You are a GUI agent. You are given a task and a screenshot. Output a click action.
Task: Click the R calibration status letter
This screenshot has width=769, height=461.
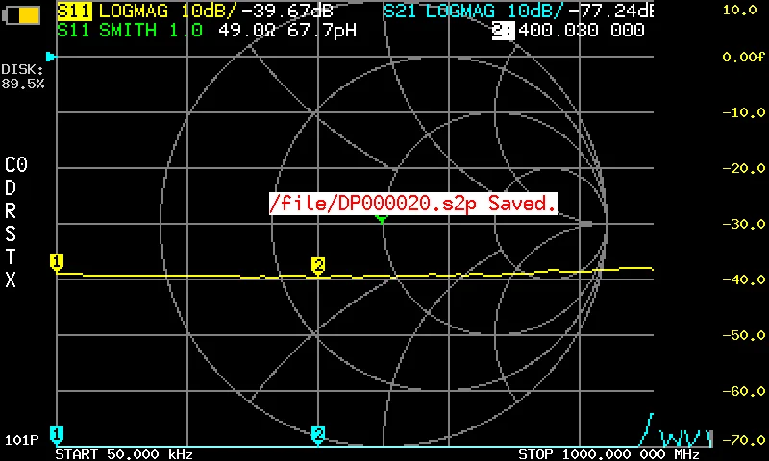pyautogui.click(x=11, y=210)
